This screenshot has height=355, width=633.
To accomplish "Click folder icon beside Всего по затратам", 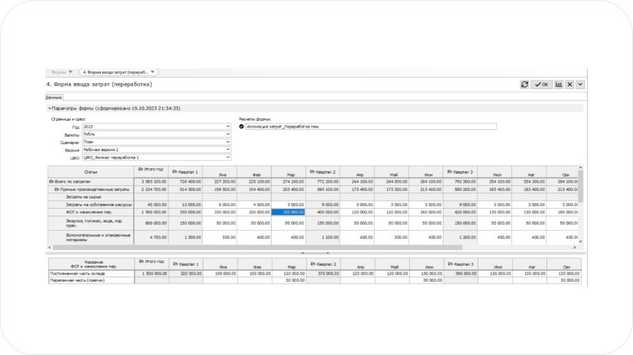I will [x=51, y=181].
